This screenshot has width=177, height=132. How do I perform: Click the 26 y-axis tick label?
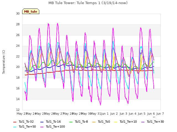18,35
